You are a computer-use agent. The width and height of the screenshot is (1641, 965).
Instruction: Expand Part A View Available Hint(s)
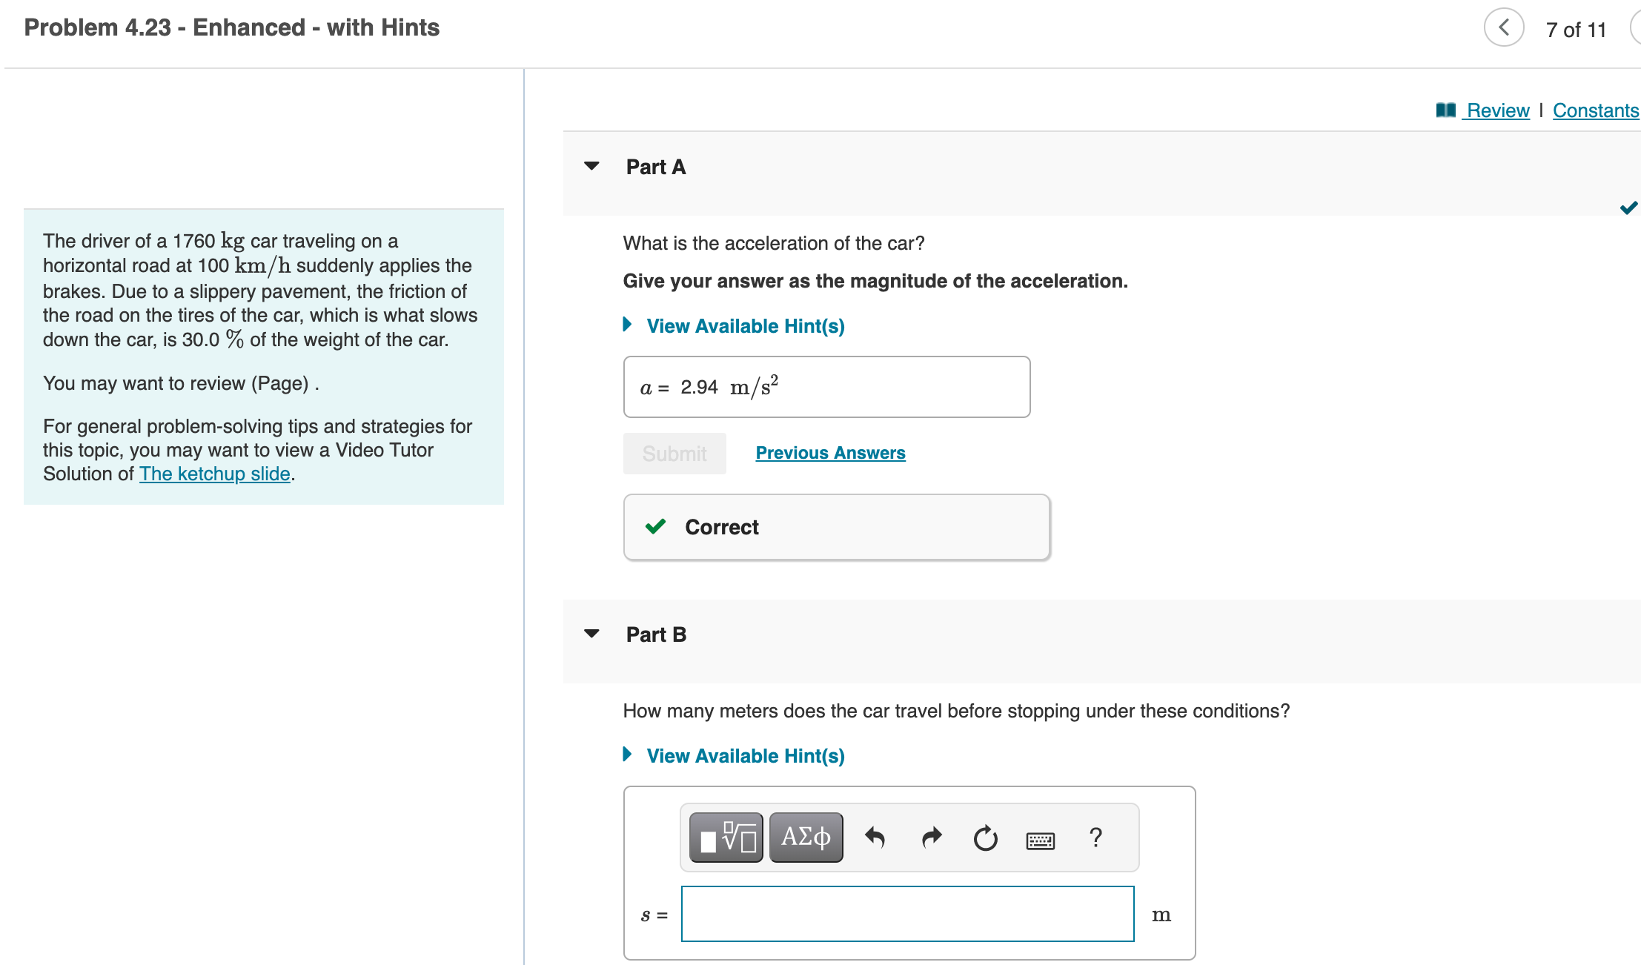point(745,326)
